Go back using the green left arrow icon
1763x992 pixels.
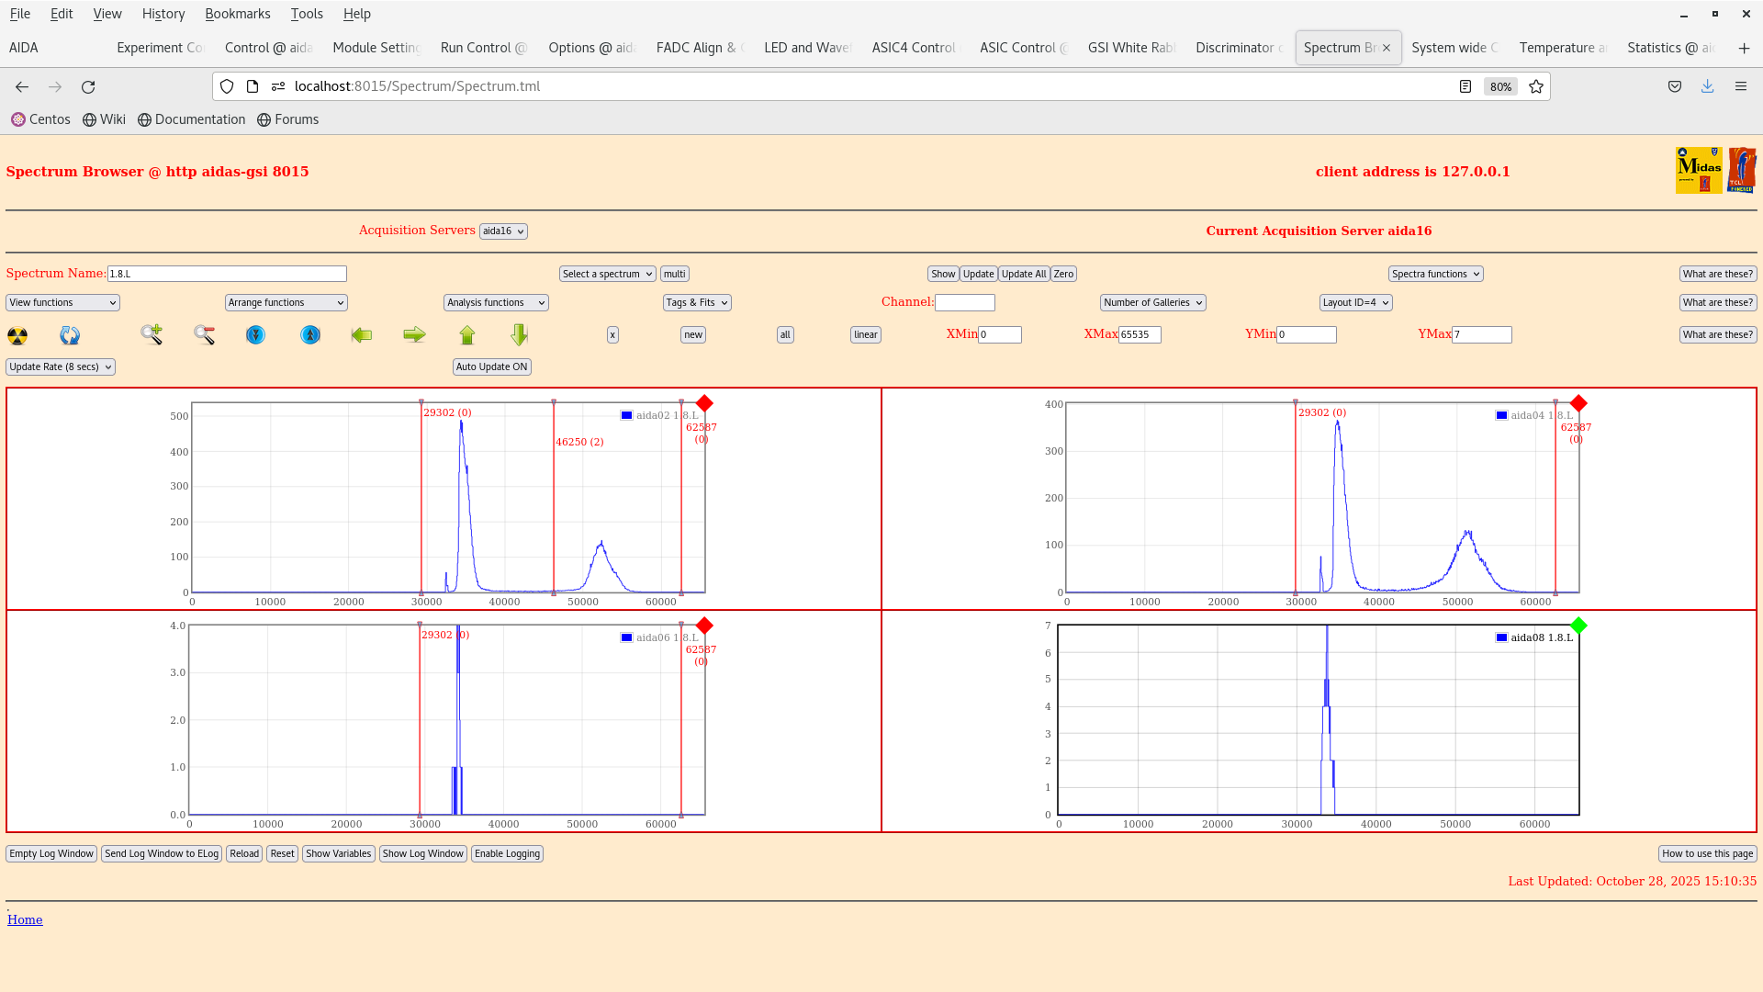click(362, 335)
